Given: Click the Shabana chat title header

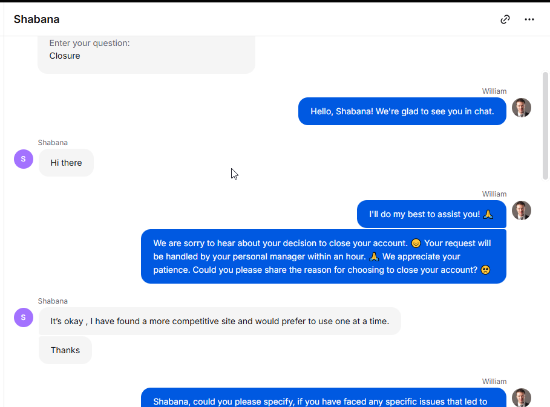Looking at the screenshot, I should click(36, 19).
